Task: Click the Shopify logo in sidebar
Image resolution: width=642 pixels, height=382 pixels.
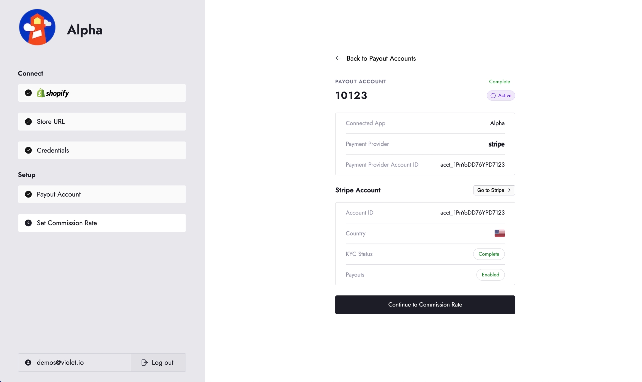Action: 53,93
